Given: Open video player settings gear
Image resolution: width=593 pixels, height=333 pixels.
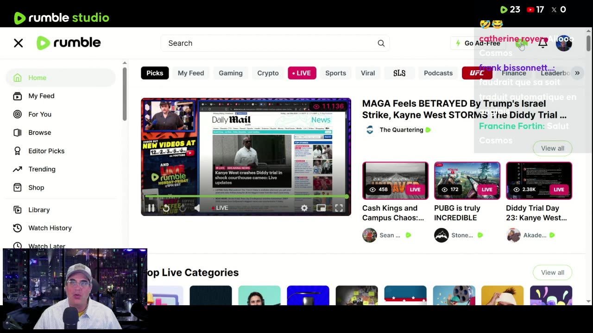Looking at the screenshot, I should click(x=304, y=208).
